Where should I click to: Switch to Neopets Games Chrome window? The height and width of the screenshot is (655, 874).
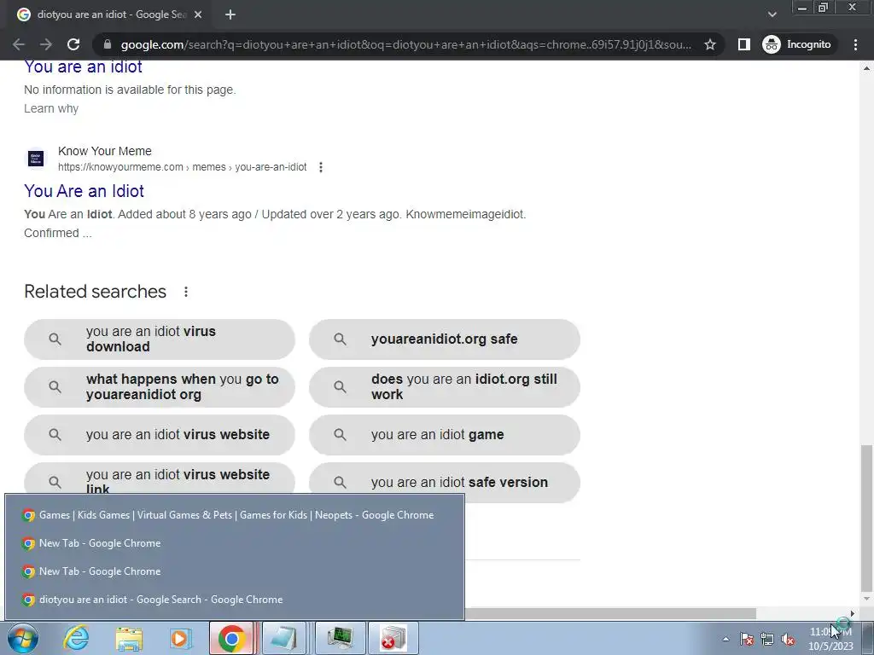235,515
